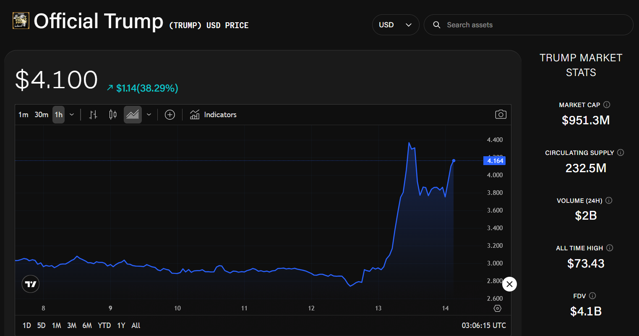Click the TradingView logo on chart
The width and height of the screenshot is (639, 336).
point(31,284)
